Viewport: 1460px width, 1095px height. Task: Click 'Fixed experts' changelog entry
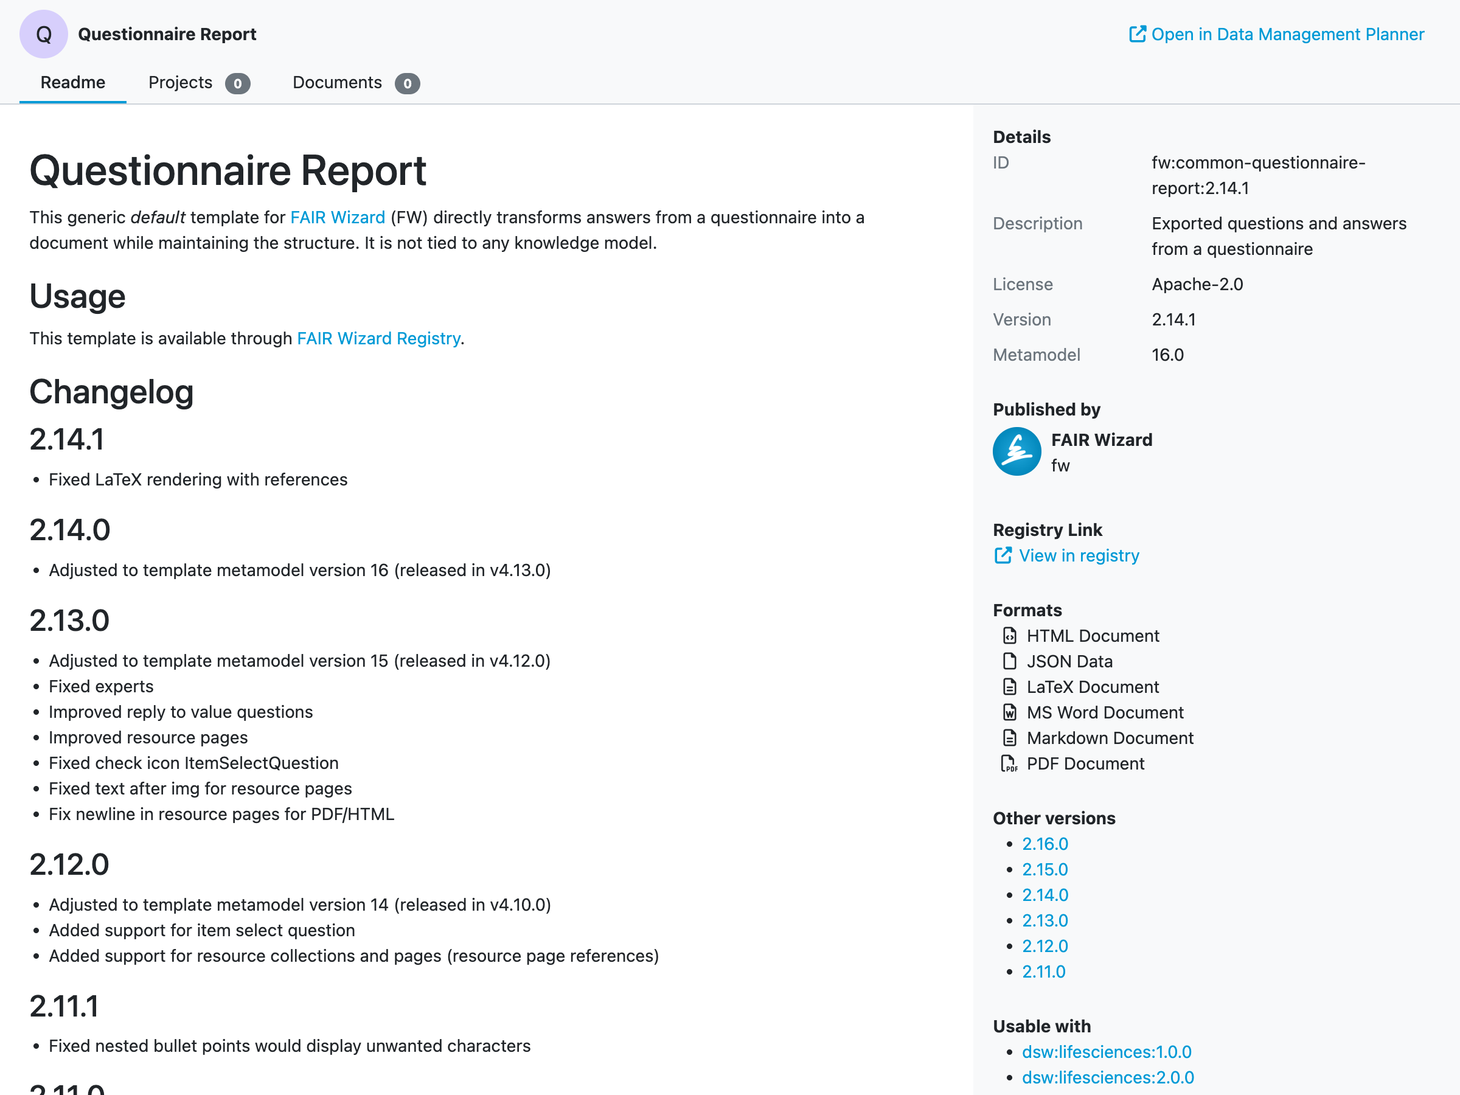101,686
